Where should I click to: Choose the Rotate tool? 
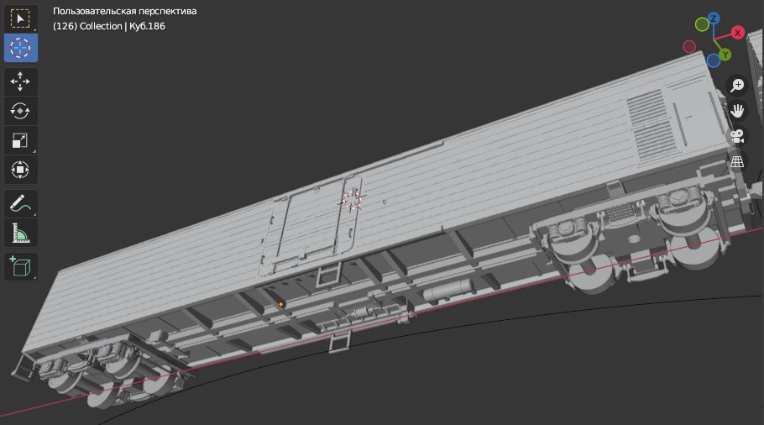tap(20, 111)
